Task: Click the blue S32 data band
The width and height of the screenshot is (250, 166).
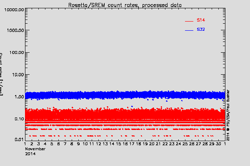Action: (x=125, y=95)
